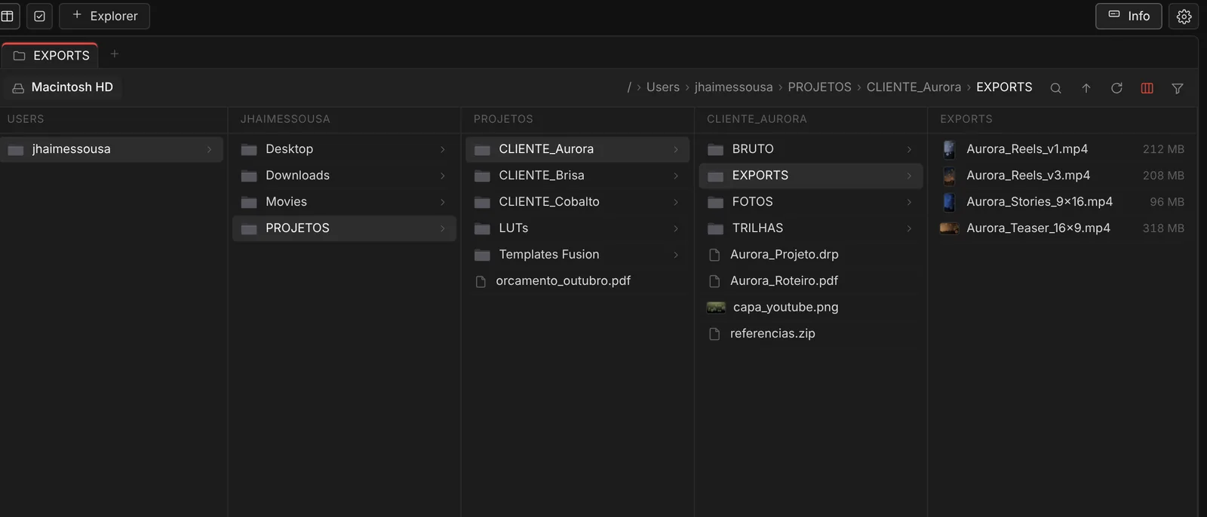This screenshot has height=517, width=1207.
Task: Toggle the panel layout icon
Action: click(x=8, y=16)
